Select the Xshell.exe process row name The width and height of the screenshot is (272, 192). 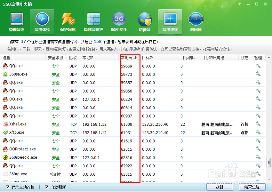(x=18, y=124)
